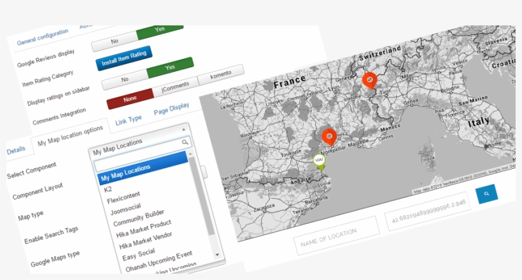Choose Hika Market Product option
The height and width of the screenshot is (280, 522).
point(143,229)
